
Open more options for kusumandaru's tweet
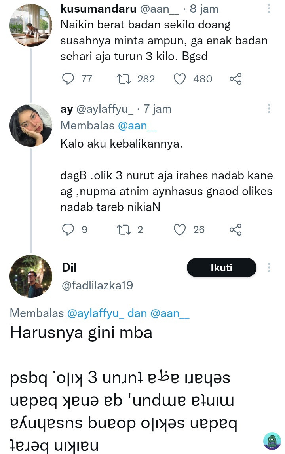[x=269, y=9]
